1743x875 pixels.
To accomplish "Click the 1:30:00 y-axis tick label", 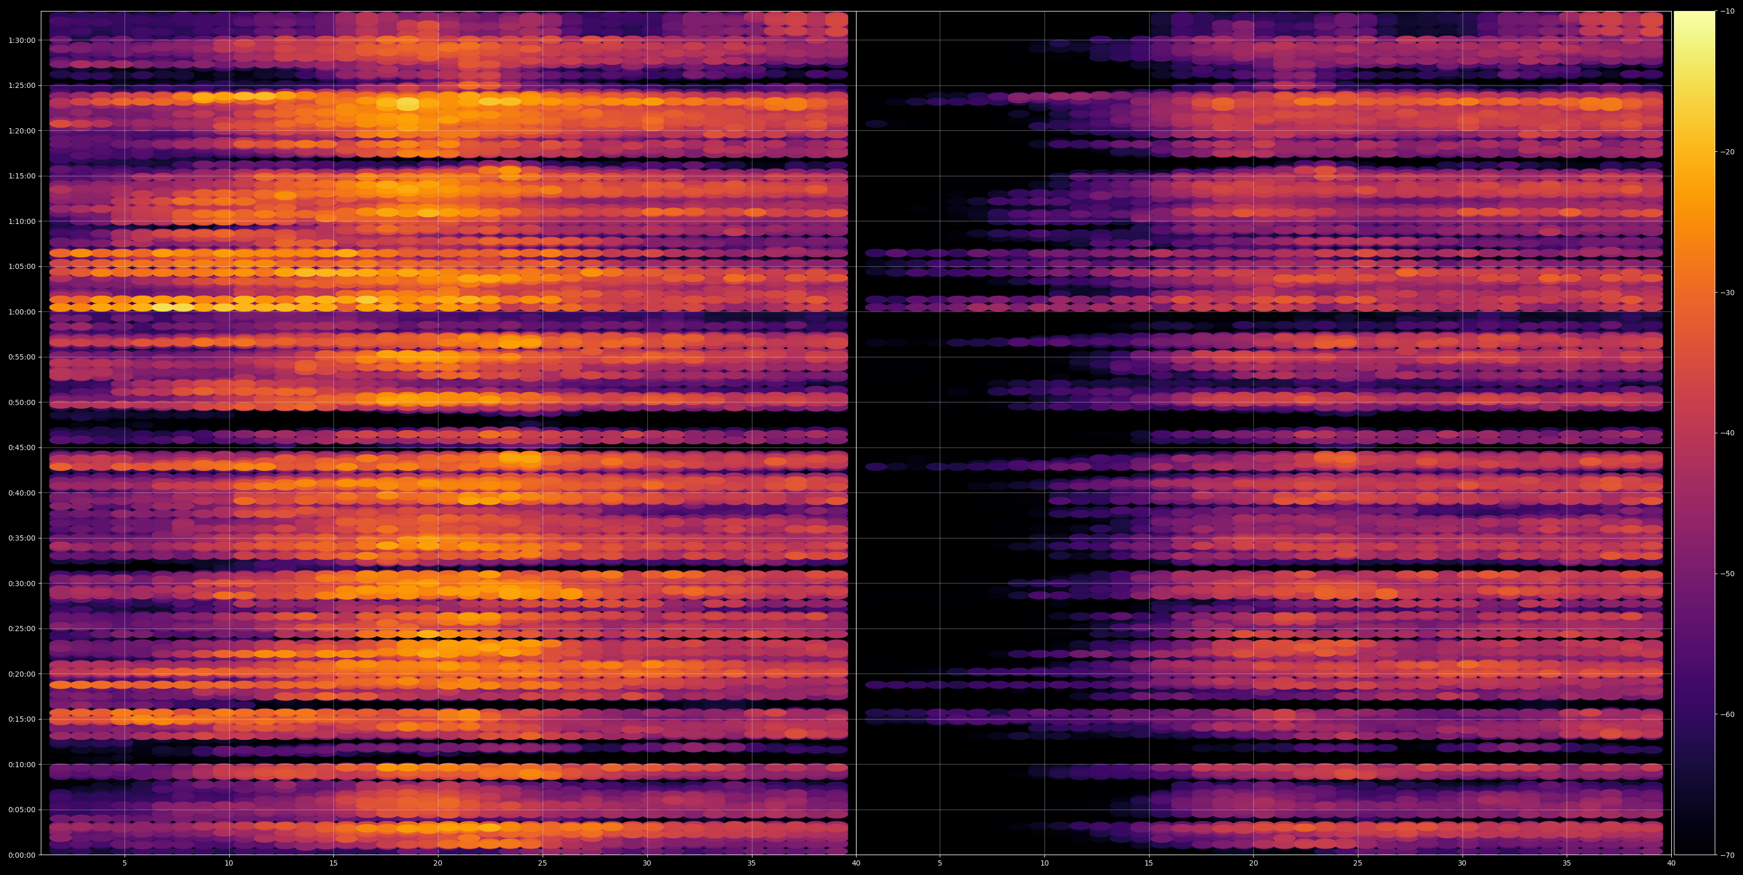I will [21, 41].
